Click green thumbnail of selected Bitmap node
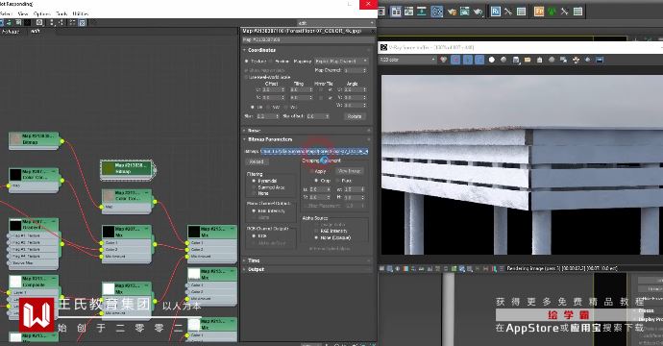 [109, 168]
